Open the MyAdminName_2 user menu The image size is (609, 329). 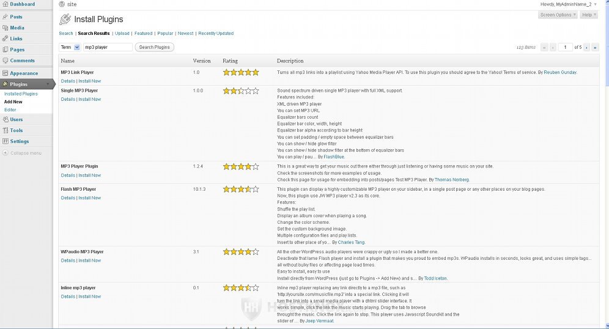tap(568, 4)
